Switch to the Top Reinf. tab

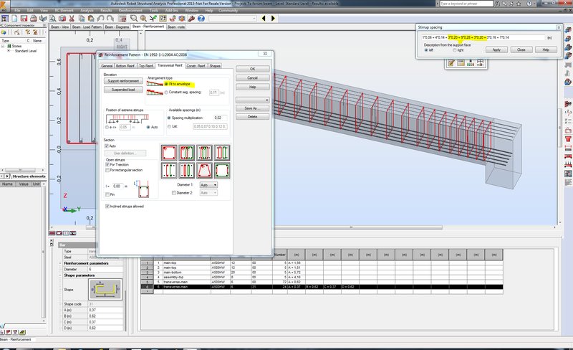[x=146, y=66]
